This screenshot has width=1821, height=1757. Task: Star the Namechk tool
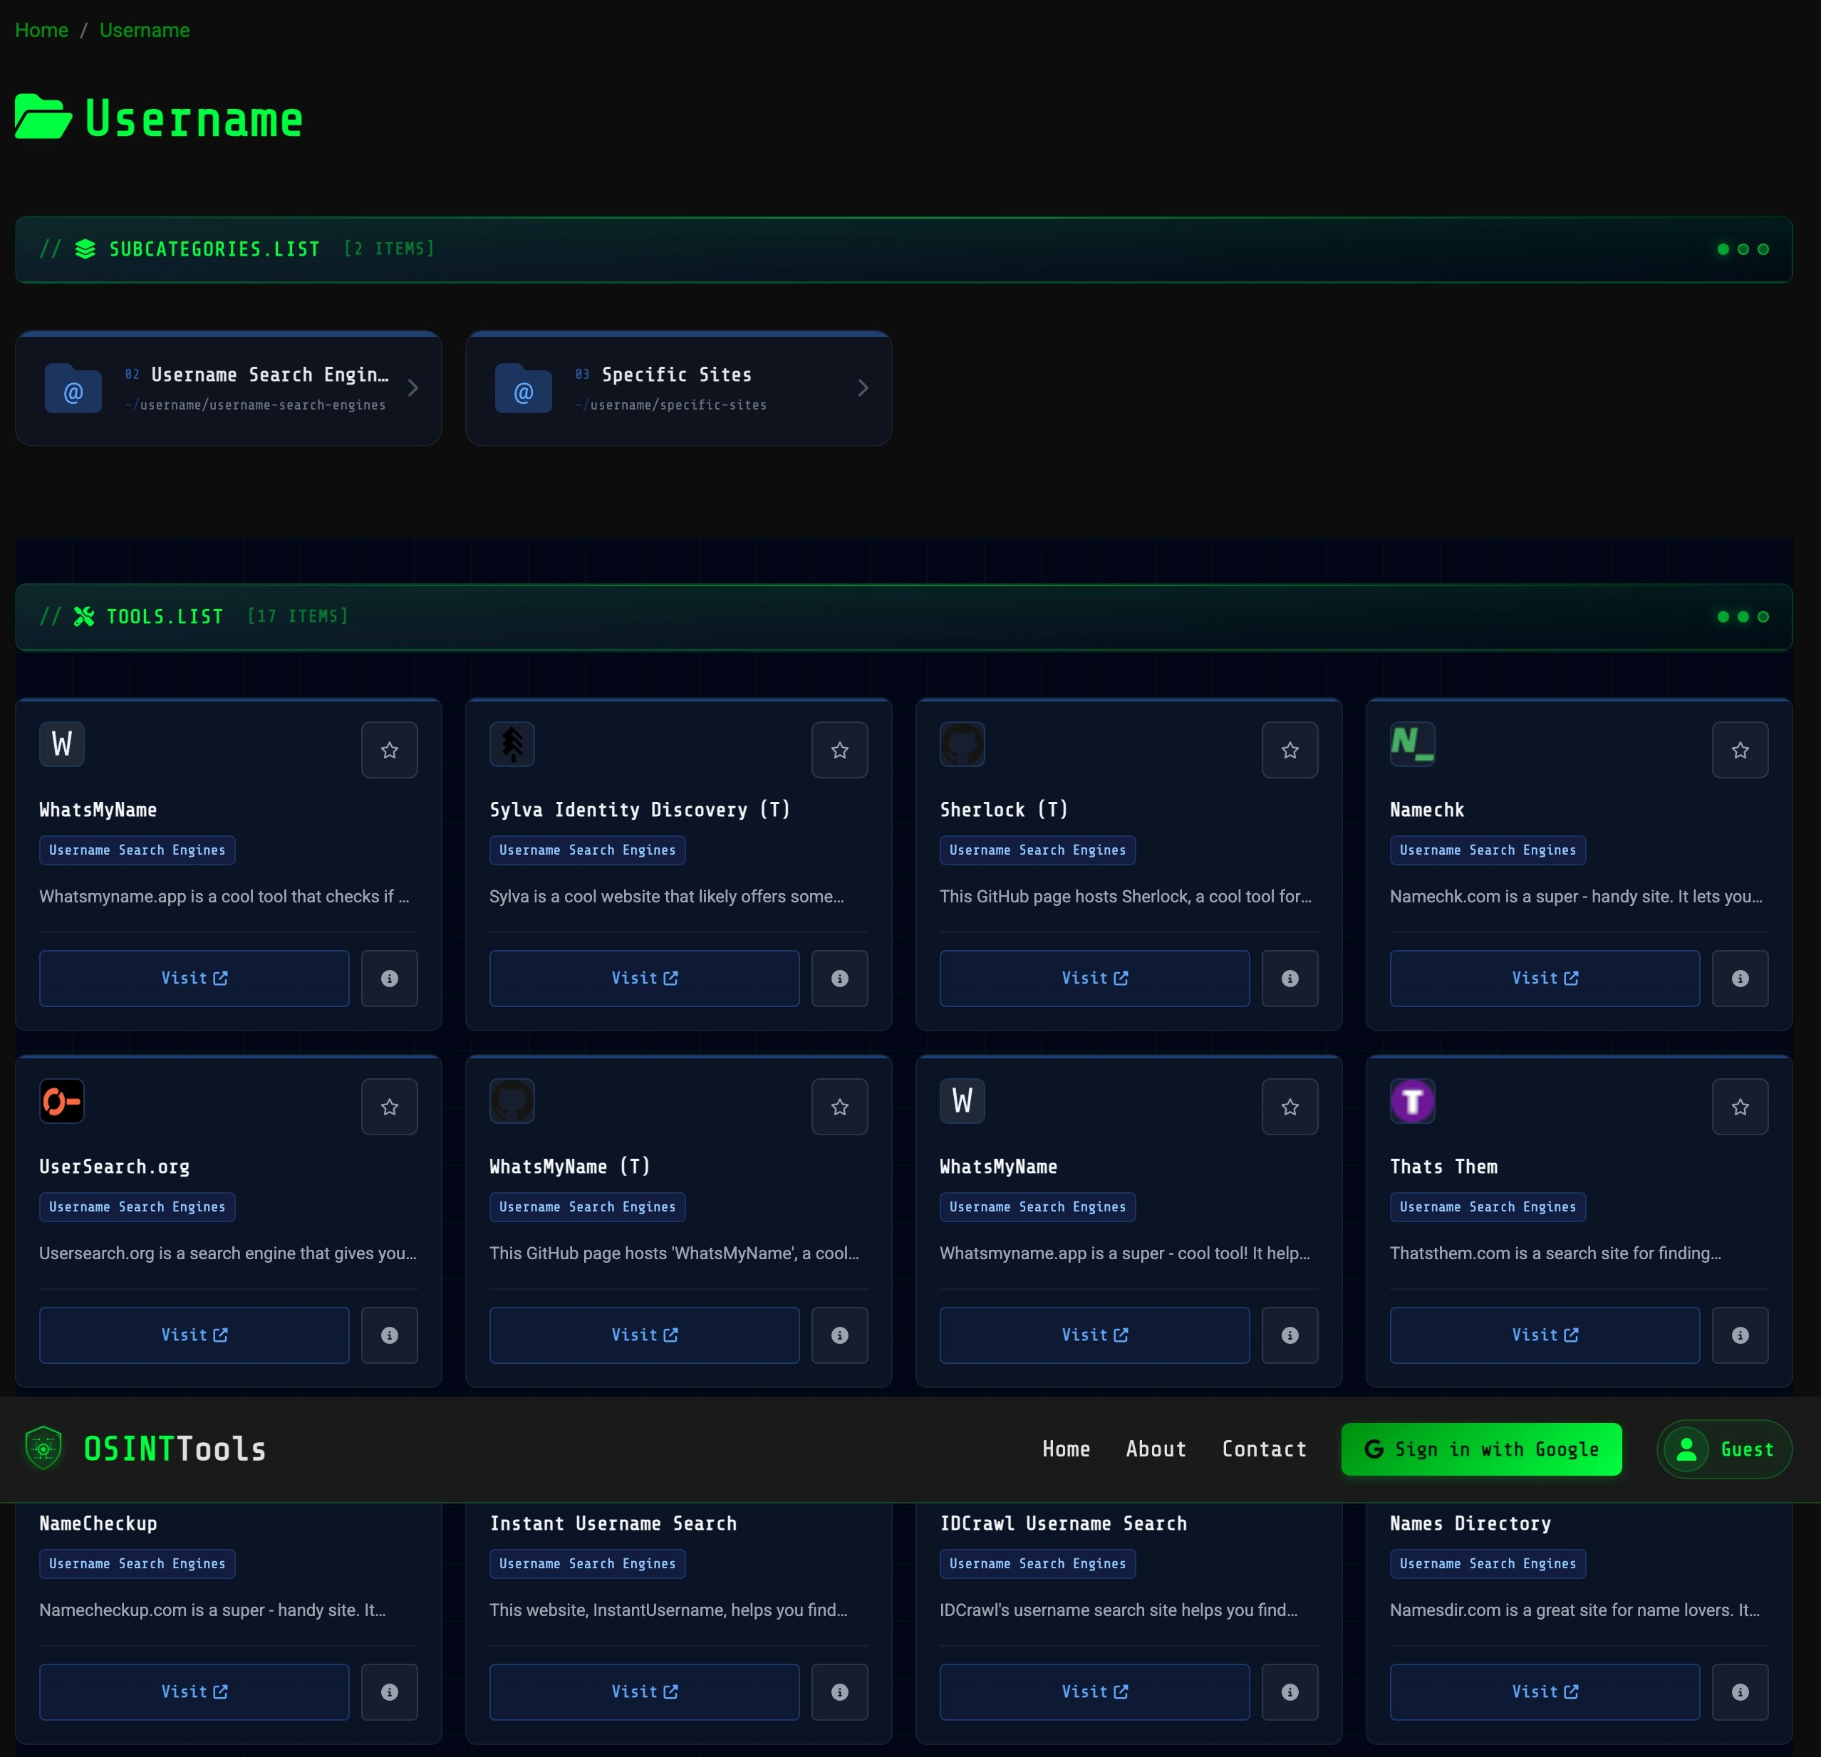1740,749
